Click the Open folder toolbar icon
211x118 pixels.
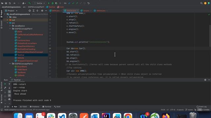(x=2, y=3)
